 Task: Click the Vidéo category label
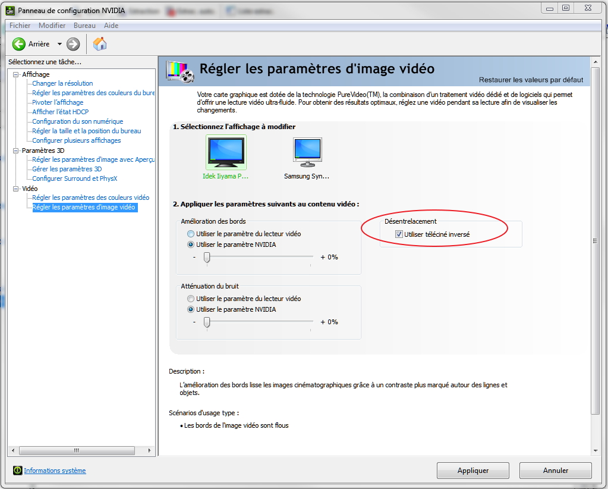point(30,188)
